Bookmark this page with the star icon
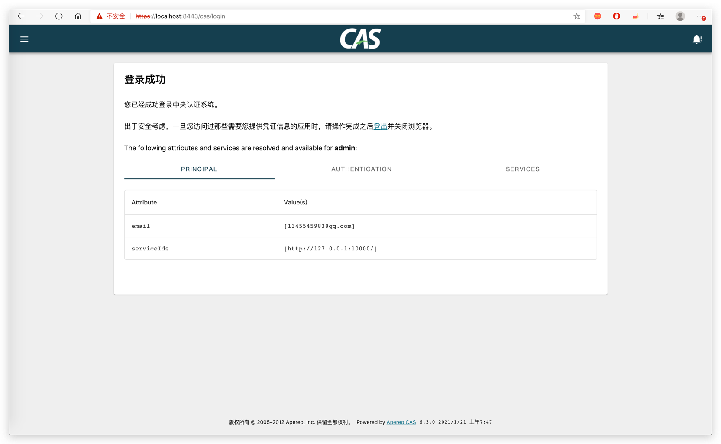Image resolution: width=721 pixels, height=444 pixels. point(577,16)
